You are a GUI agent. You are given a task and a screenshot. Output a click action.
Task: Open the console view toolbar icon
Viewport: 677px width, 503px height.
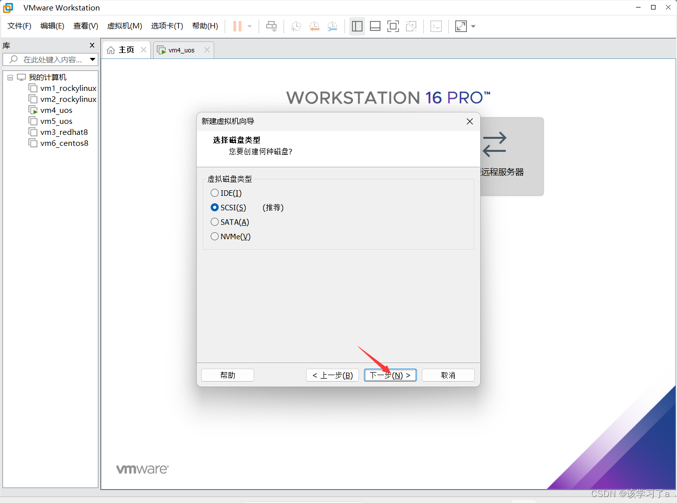click(436, 26)
